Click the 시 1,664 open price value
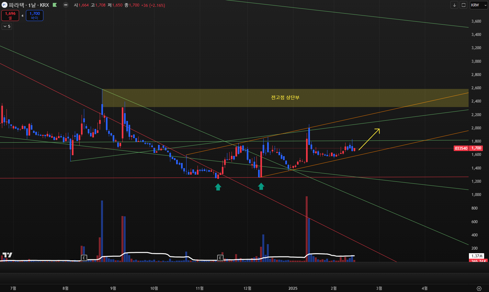This screenshot has width=489, height=292. tap(81, 5)
